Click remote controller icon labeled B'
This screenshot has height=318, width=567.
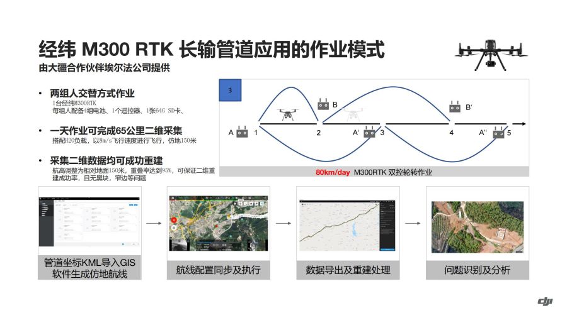point(454,107)
